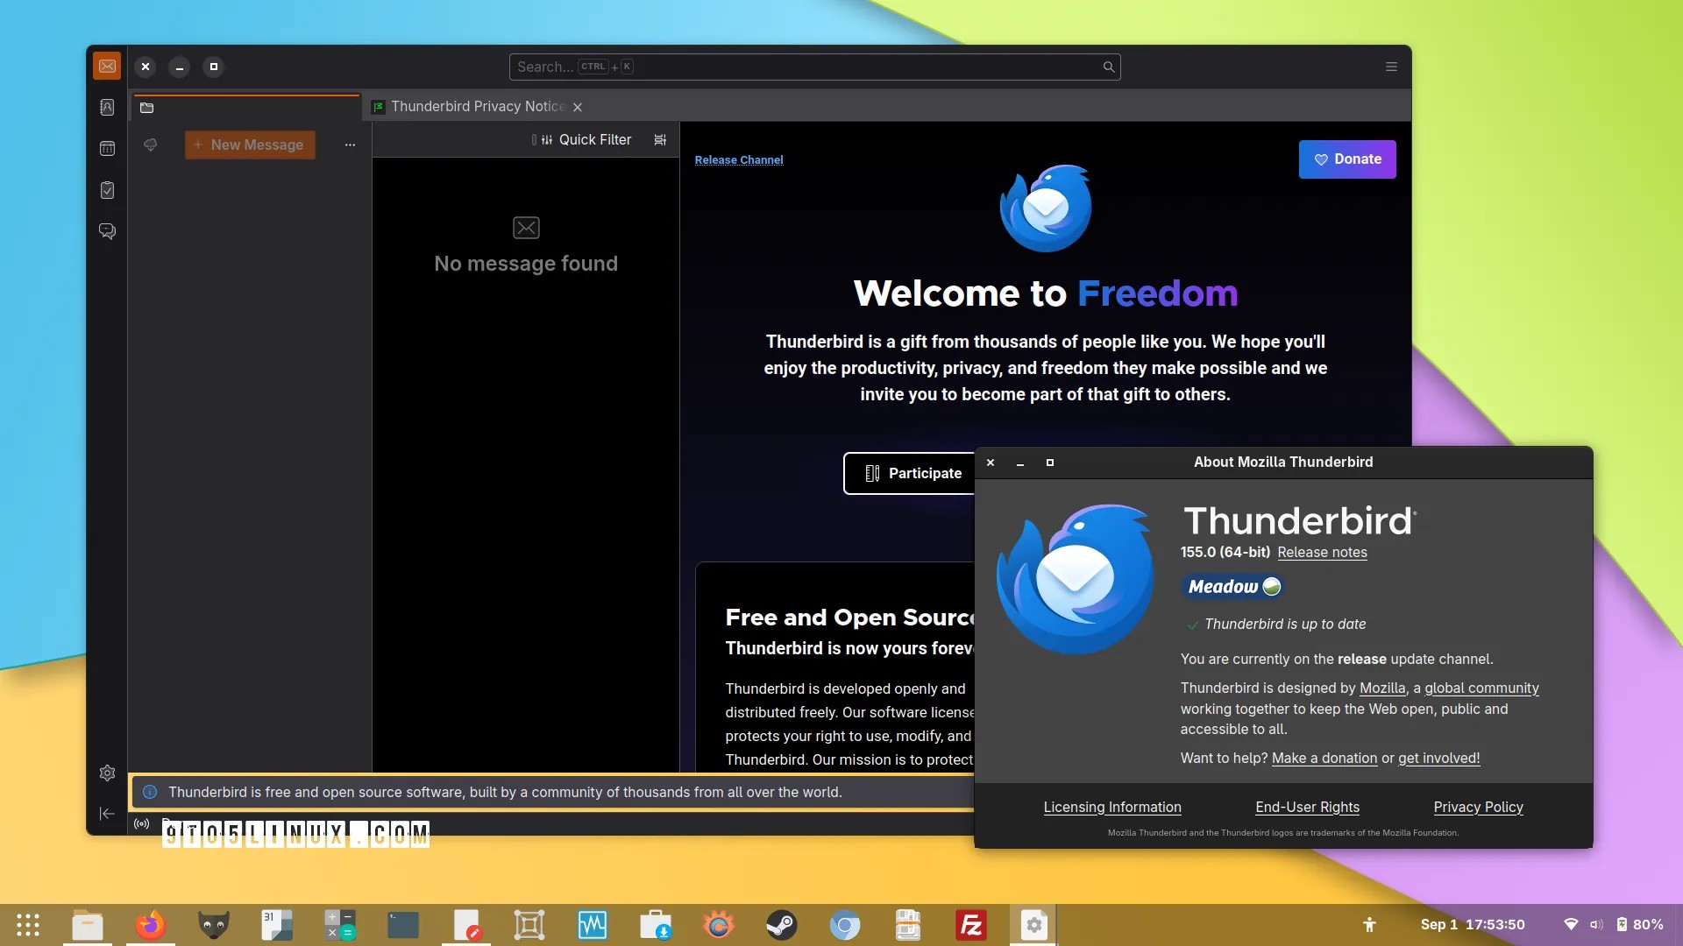Launch Firefox from the taskbar
This screenshot has width=1683, height=946.
151,925
